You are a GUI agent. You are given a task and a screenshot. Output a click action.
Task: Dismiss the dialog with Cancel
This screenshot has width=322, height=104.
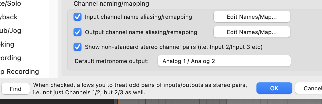point(308,88)
